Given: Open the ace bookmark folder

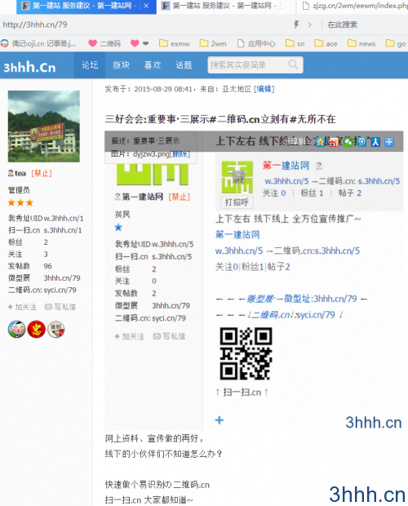Looking at the screenshot, I should click(326, 43).
